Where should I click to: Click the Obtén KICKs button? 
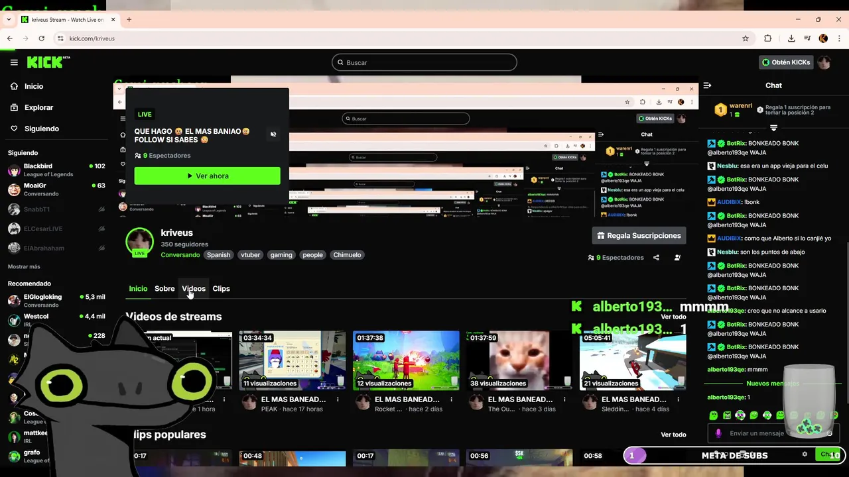pyautogui.click(x=786, y=62)
